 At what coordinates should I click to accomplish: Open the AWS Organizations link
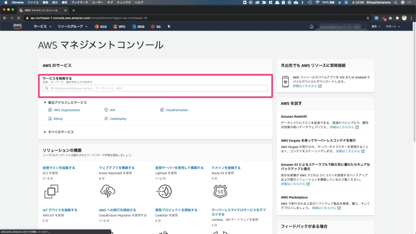67,110
